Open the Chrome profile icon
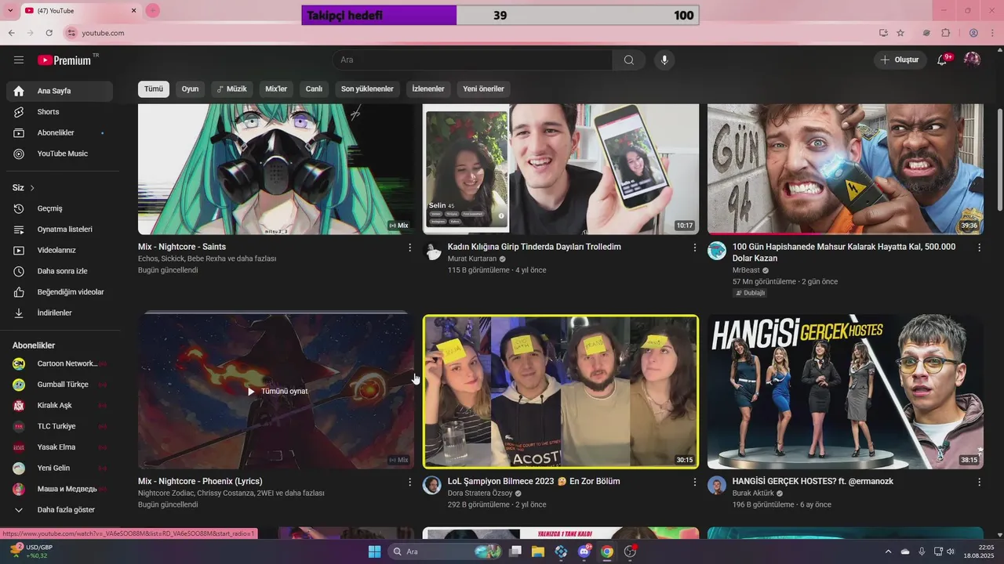 coord(973,33)
